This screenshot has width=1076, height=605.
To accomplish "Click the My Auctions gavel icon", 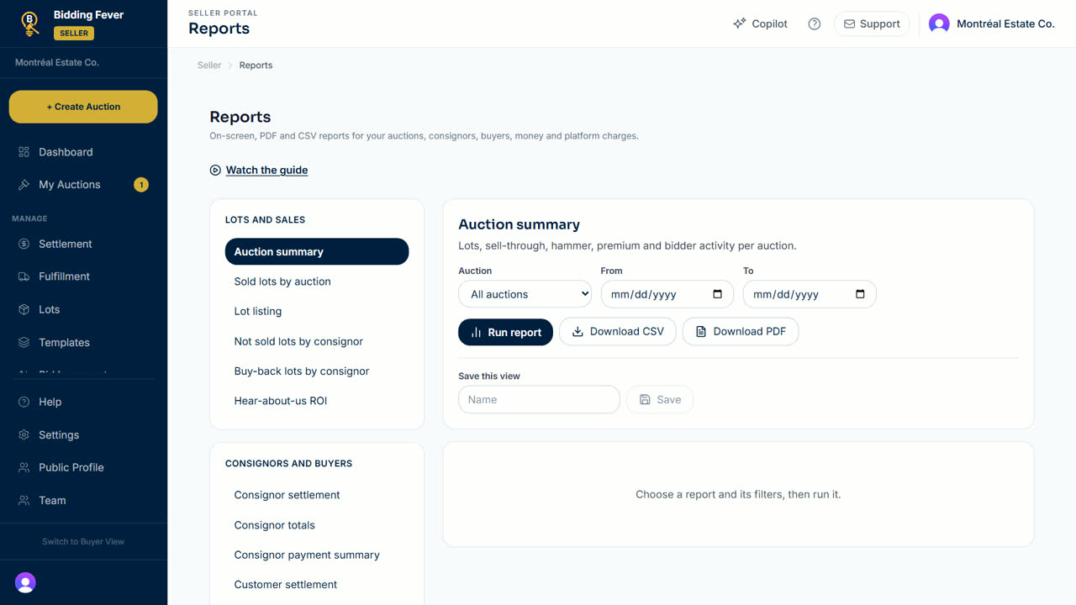I will click(x=24, y=185).
